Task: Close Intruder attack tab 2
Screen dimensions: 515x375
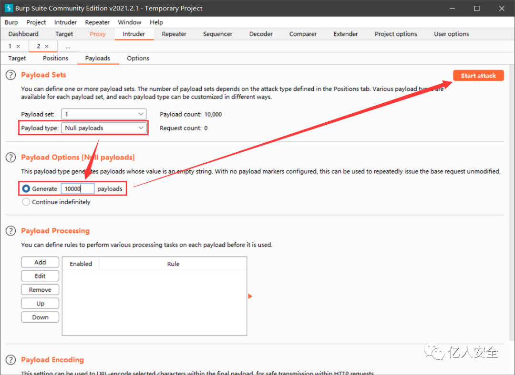Action: coord(47,47)
